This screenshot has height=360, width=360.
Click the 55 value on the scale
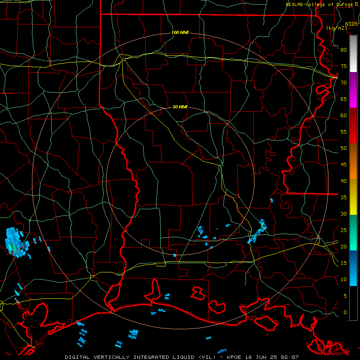point(344,132)
